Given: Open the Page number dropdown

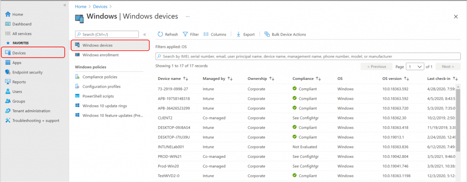Looking at the screenshot, I should coord(415,67).
